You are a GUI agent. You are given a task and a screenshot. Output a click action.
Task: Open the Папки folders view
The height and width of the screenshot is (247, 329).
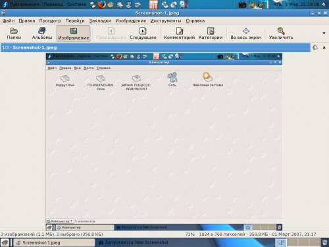pyautogui.click(x=14, y=34)
